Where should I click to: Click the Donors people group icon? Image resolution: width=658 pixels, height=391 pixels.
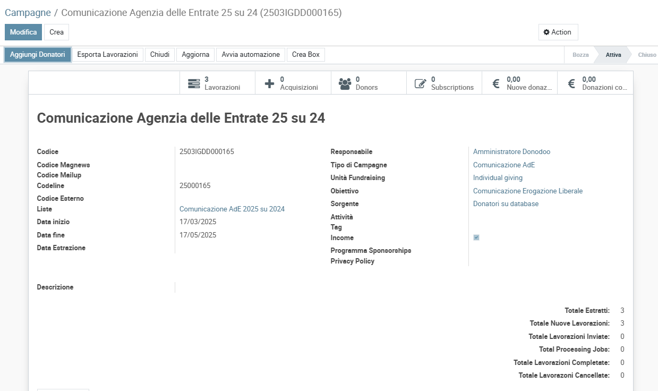point(345,83)
